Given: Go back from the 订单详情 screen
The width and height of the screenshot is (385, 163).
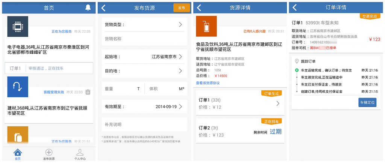Looking at the screenshot, I should click(x=295, y=8).
